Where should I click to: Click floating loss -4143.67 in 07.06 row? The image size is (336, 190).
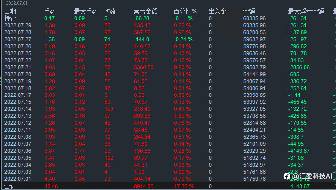tap(299, 151)
